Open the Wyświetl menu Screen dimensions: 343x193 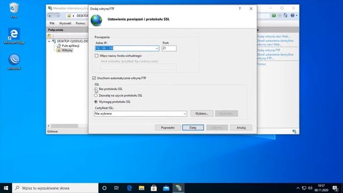(x=65, y=23)
